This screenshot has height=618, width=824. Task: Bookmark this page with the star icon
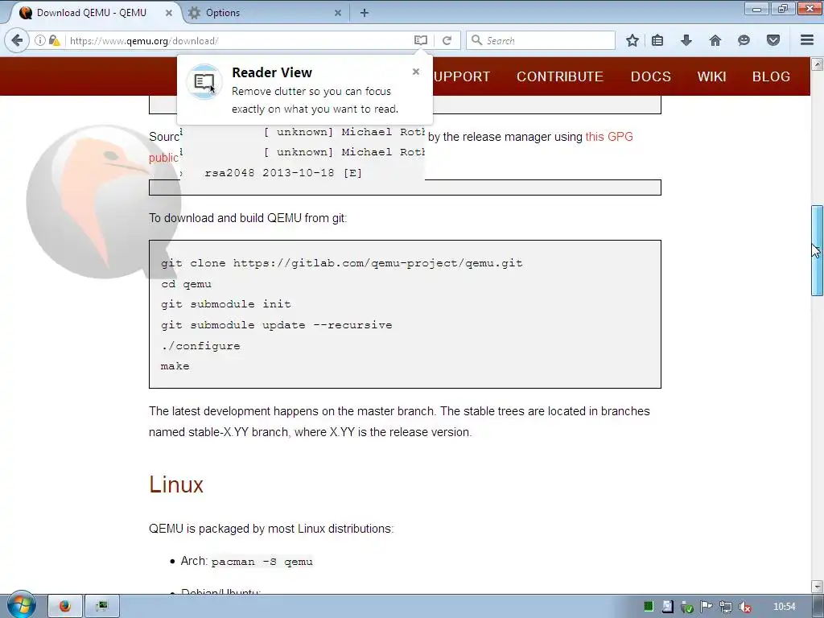coord(632,40)
